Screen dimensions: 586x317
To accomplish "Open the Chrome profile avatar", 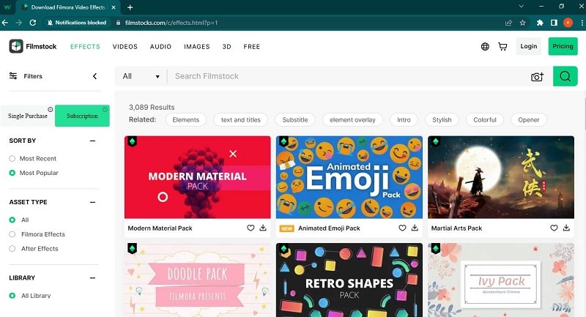I will click(568, 23).
